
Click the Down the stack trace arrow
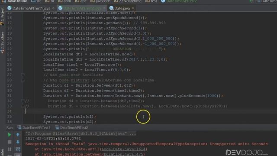(x=18, y=142)
